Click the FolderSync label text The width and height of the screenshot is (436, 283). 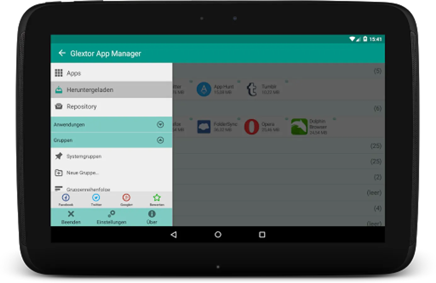[x=225, y=124]
